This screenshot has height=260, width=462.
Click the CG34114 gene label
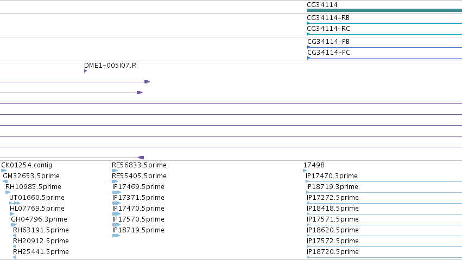322,5
